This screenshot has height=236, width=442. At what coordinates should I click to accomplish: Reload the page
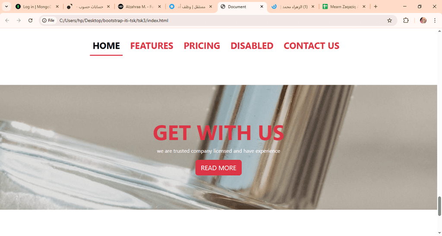point(31,20)
